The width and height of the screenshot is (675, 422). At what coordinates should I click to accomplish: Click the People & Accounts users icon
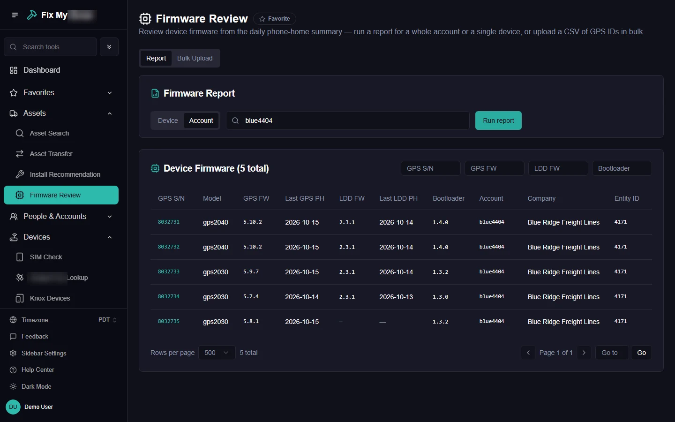14,217
